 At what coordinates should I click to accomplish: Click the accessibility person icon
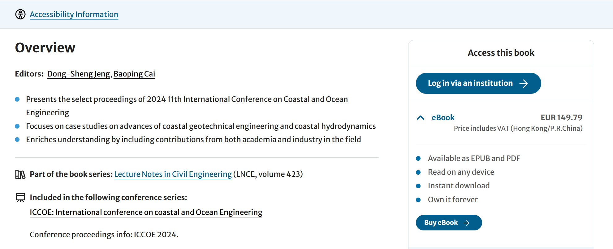tap(20, 14)
